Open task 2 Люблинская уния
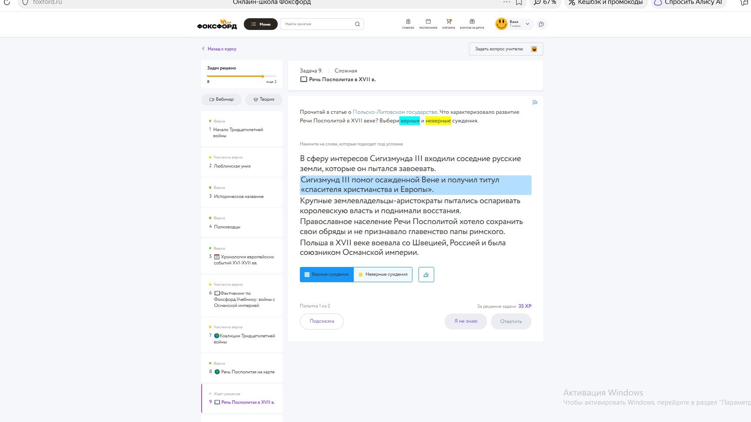This screenshot has width=751, height=422. [x=242, y=162]
